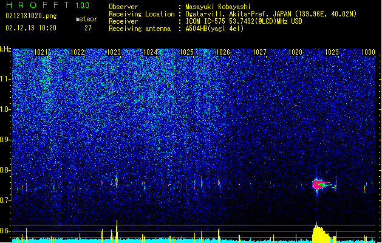Screen dimensions: 382x243
Task: Click the timestamp 02.12.13 10:20
Action: 31,28
